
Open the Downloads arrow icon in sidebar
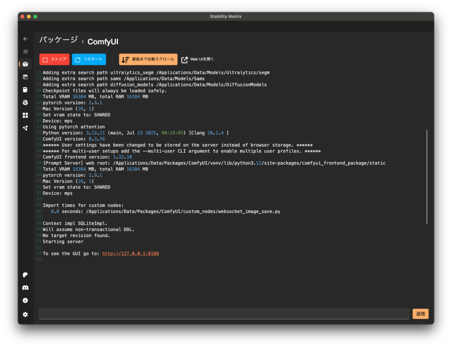pyautogui.click(x=25, y=300)
